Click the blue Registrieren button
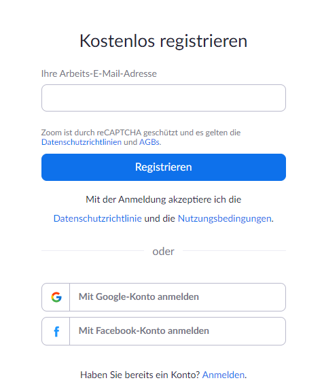Image resolution: width=322 pixels, height=389 pixels. 164,167
